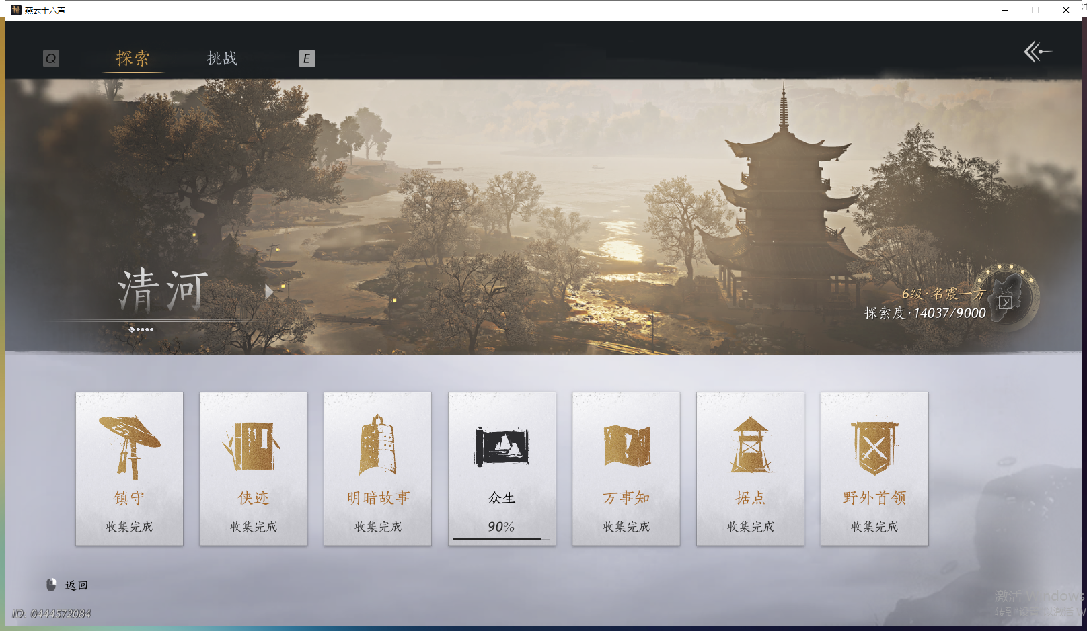Select the 据点 watchtower icon
This screenshot has width=1087, height=631.
coord(750,444)
